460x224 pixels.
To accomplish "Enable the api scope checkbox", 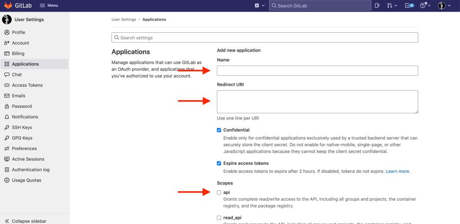I will pos(219,192).
